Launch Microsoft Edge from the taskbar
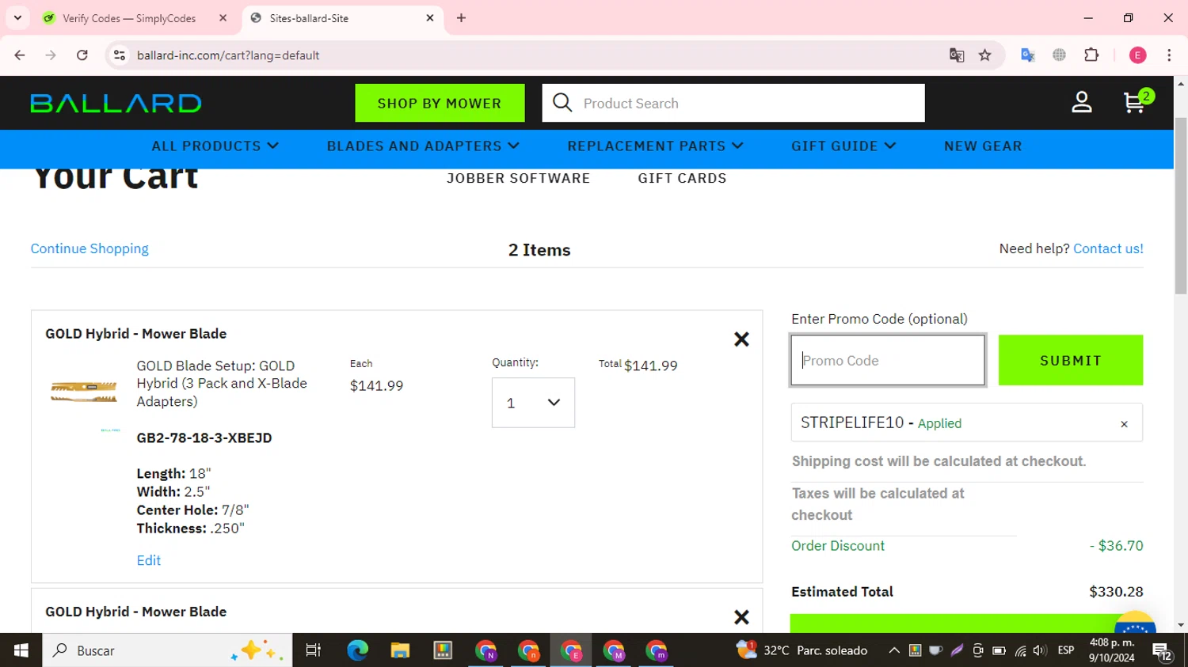 pyautogui.click(x=357, y=650)
